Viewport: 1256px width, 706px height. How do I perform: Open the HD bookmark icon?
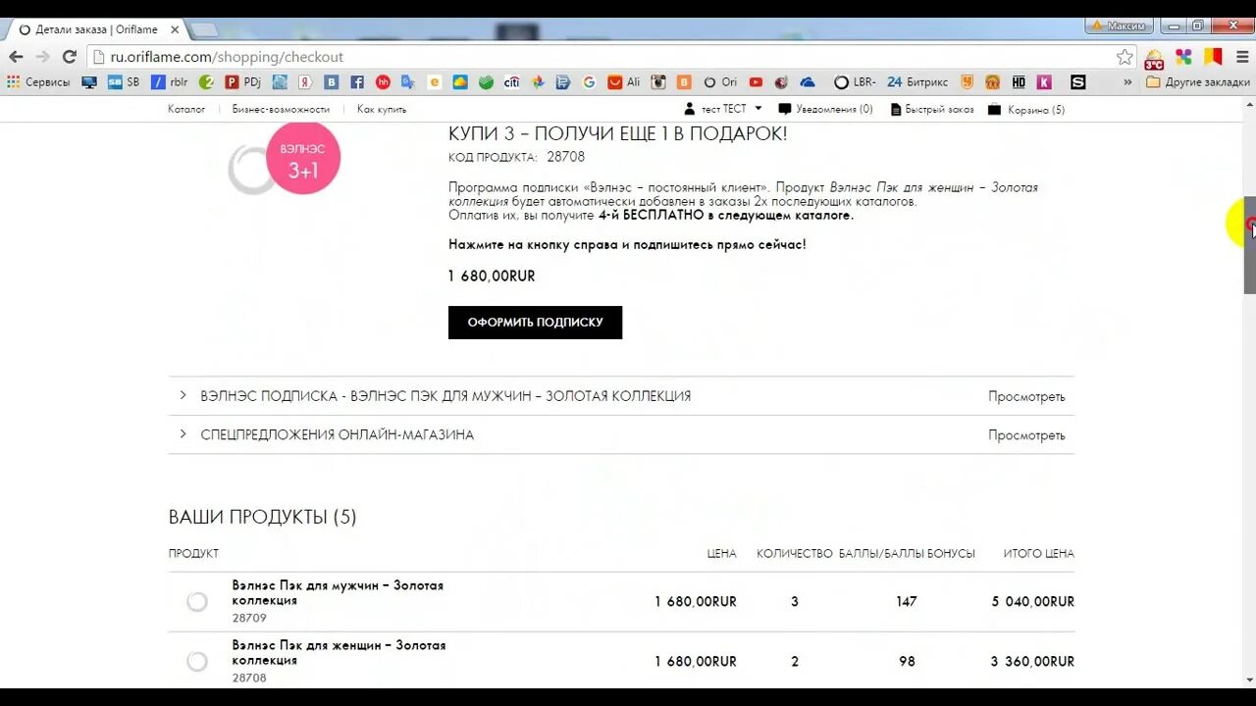tap(1019, 82)
